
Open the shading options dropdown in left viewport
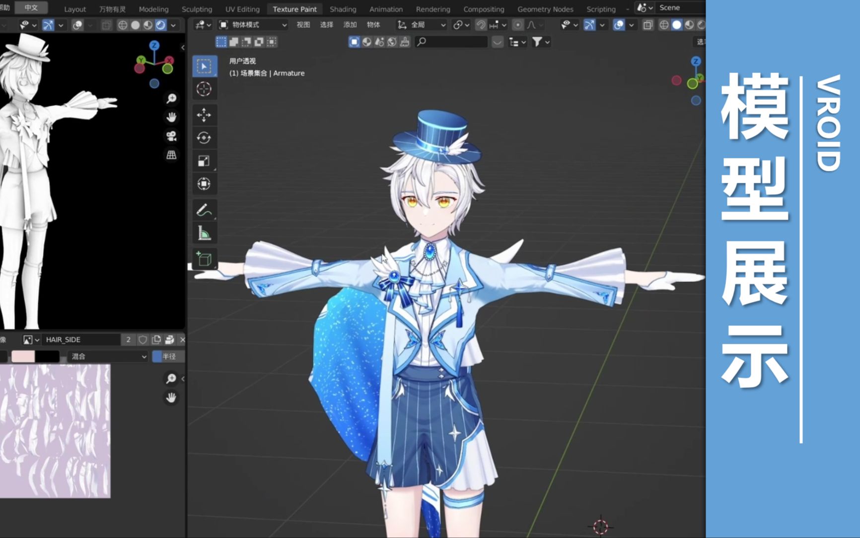coord(173,25)
